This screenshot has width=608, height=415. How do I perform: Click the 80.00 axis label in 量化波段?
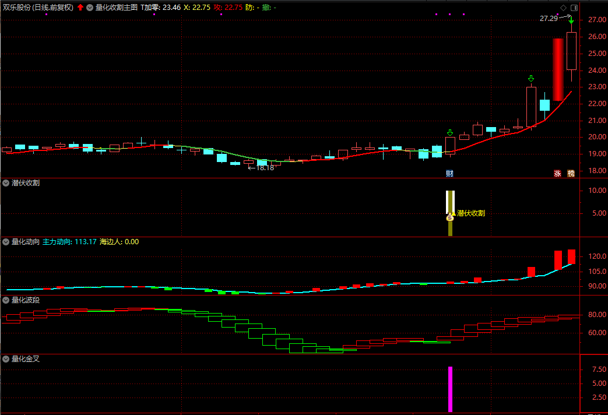[x=597, y=315]
